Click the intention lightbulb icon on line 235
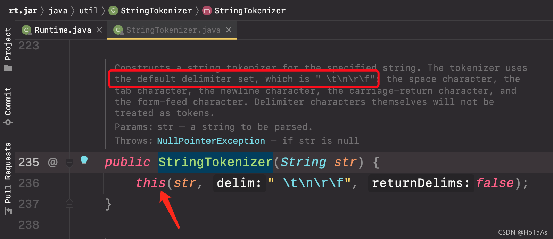The image size is (553, 239). (x=84, y=160)
